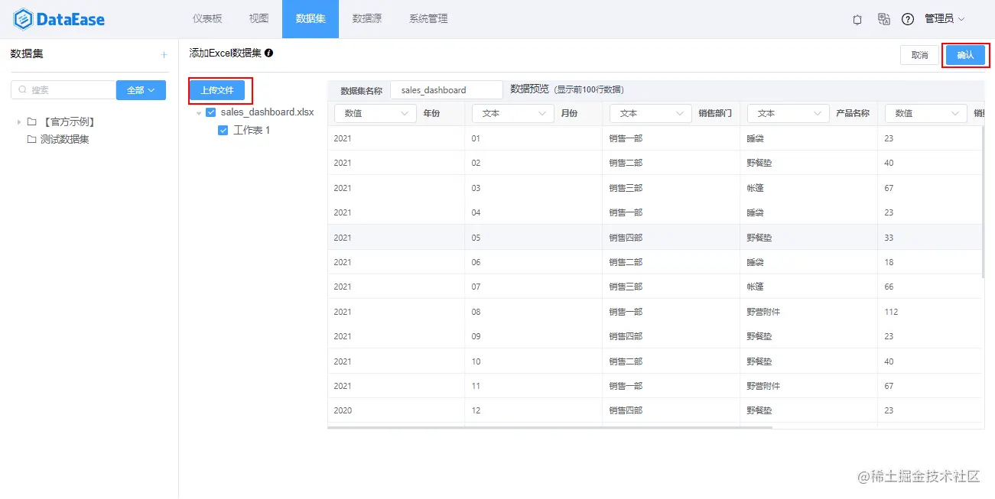Click the 上传文件 button
Screen dimensions: 995x499
[217, 90]
